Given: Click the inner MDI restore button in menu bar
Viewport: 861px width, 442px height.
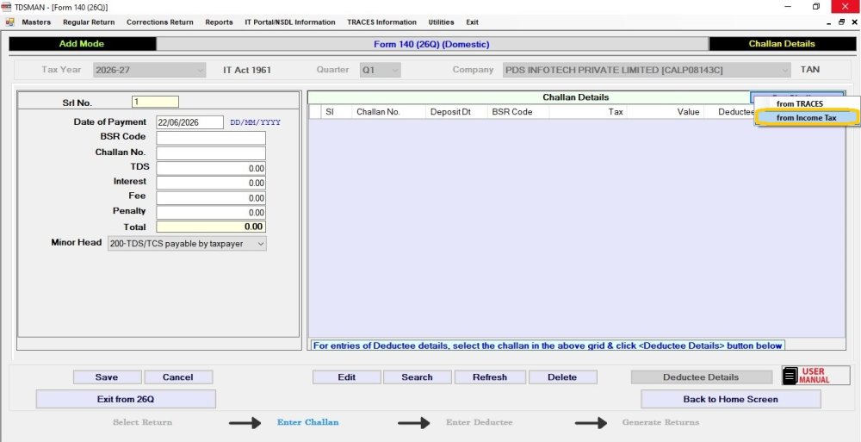Looking at the screenshot, I should [841, 22].
